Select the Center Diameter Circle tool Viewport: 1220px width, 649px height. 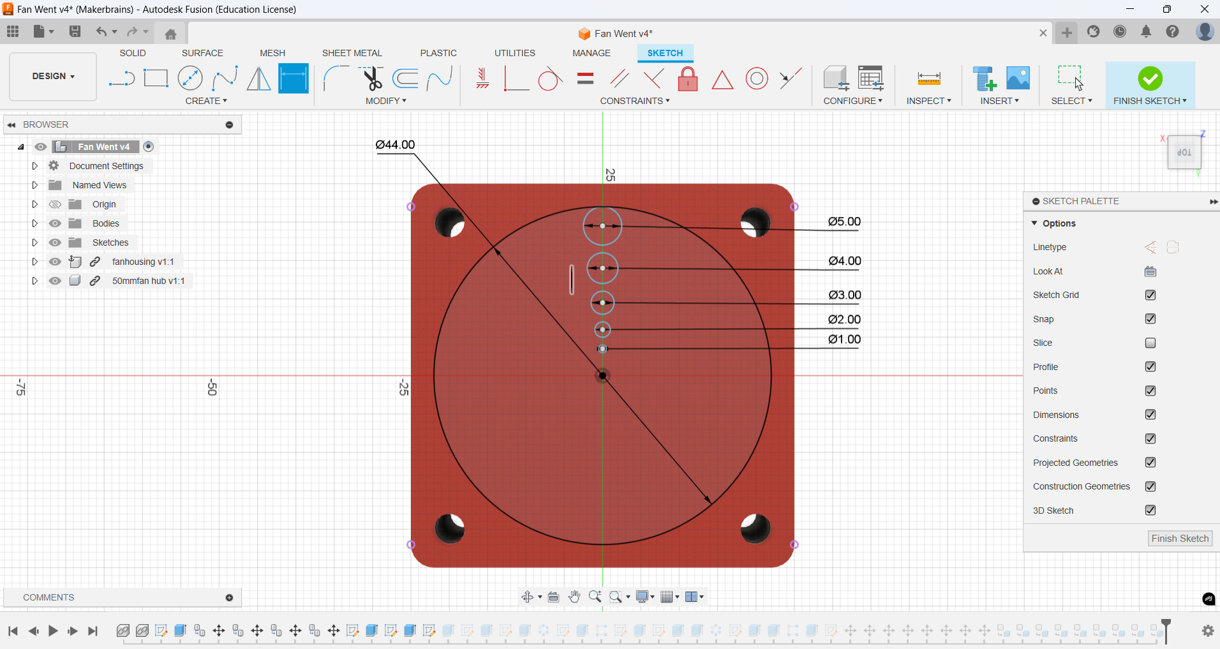click(x=190, y=78)
